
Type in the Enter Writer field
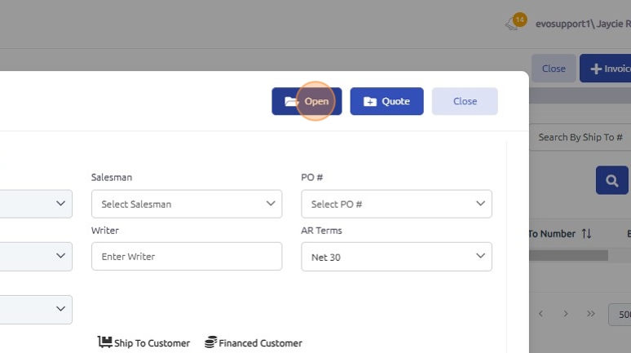(x=187, y=257)
